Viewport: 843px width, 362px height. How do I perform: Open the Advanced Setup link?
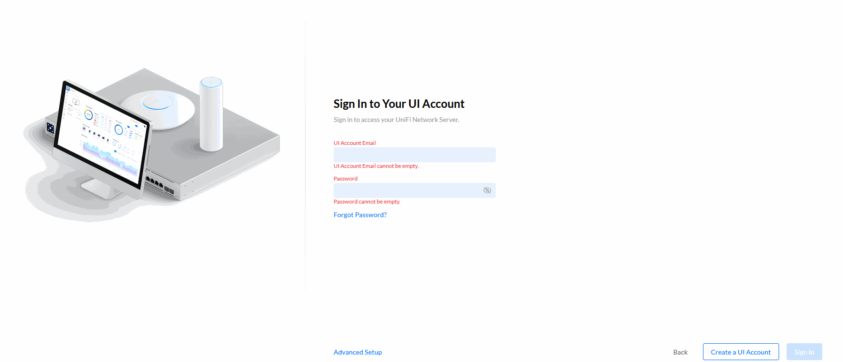point(358,352)
